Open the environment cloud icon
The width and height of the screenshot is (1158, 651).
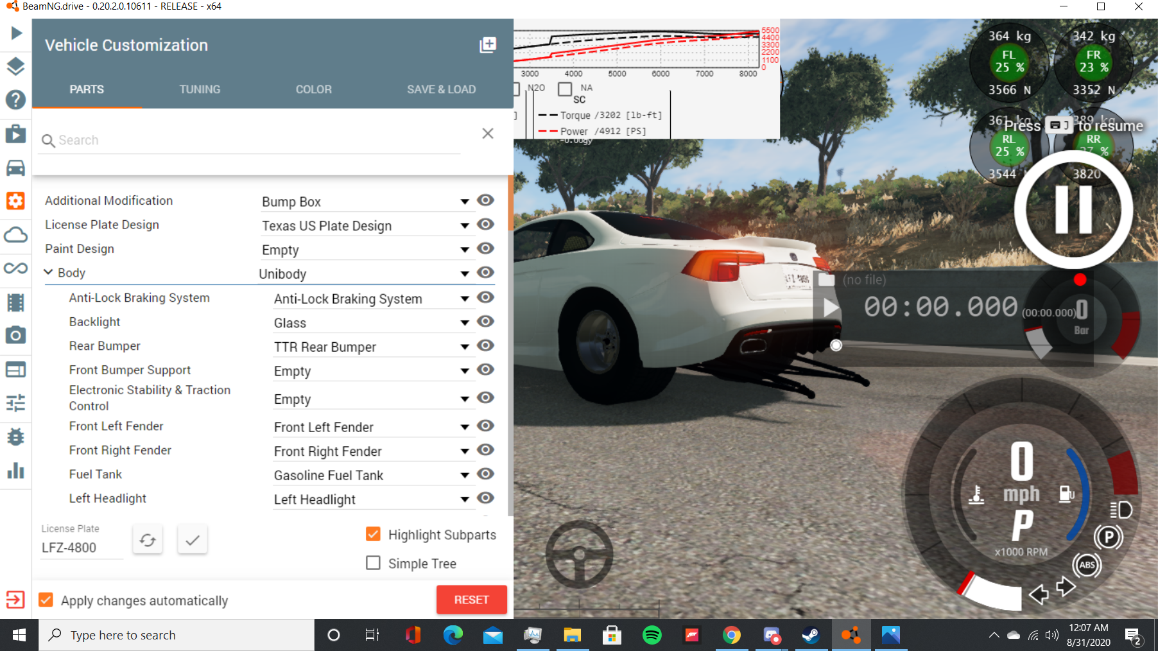(x=15, y=235)
